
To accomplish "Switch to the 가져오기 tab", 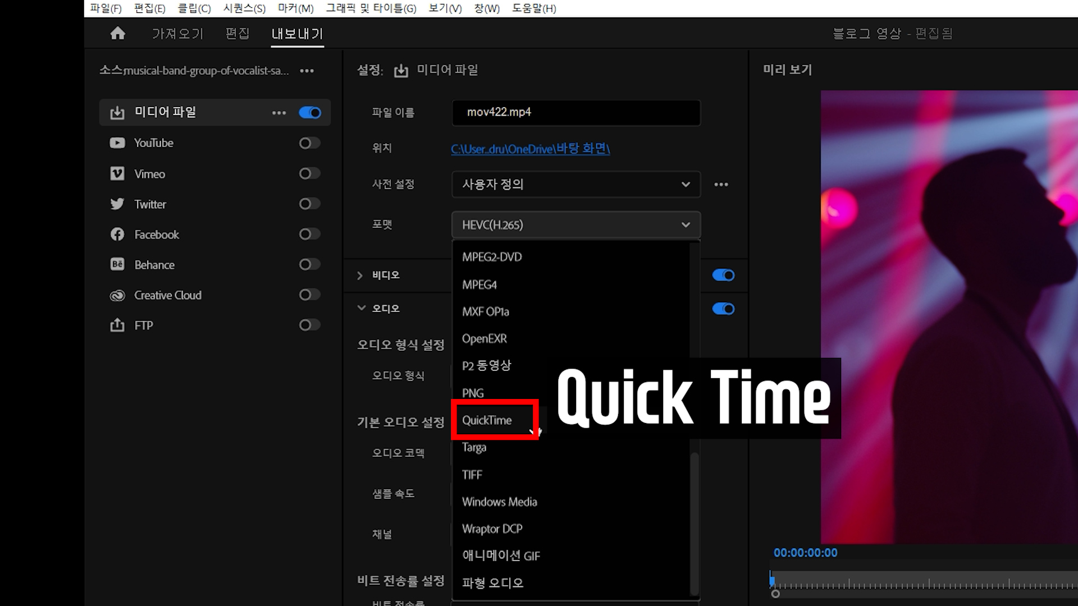I will coord(177,34).
